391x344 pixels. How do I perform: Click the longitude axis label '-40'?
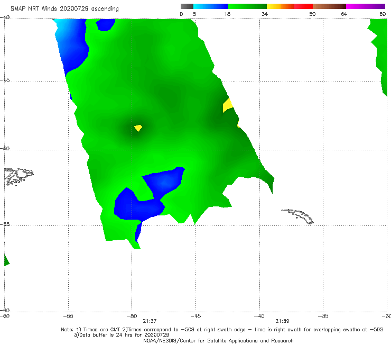point(259,316)
